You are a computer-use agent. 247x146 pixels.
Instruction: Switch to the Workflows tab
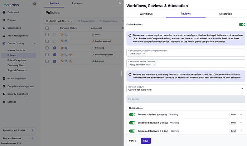click(x=146, y=14)
